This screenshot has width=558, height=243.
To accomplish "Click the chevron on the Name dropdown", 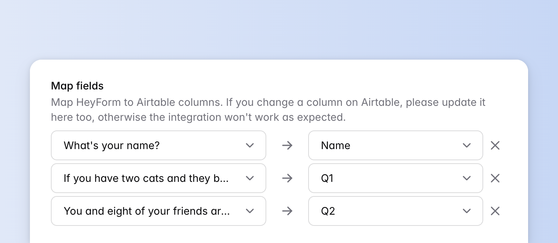I will [466, 145].
